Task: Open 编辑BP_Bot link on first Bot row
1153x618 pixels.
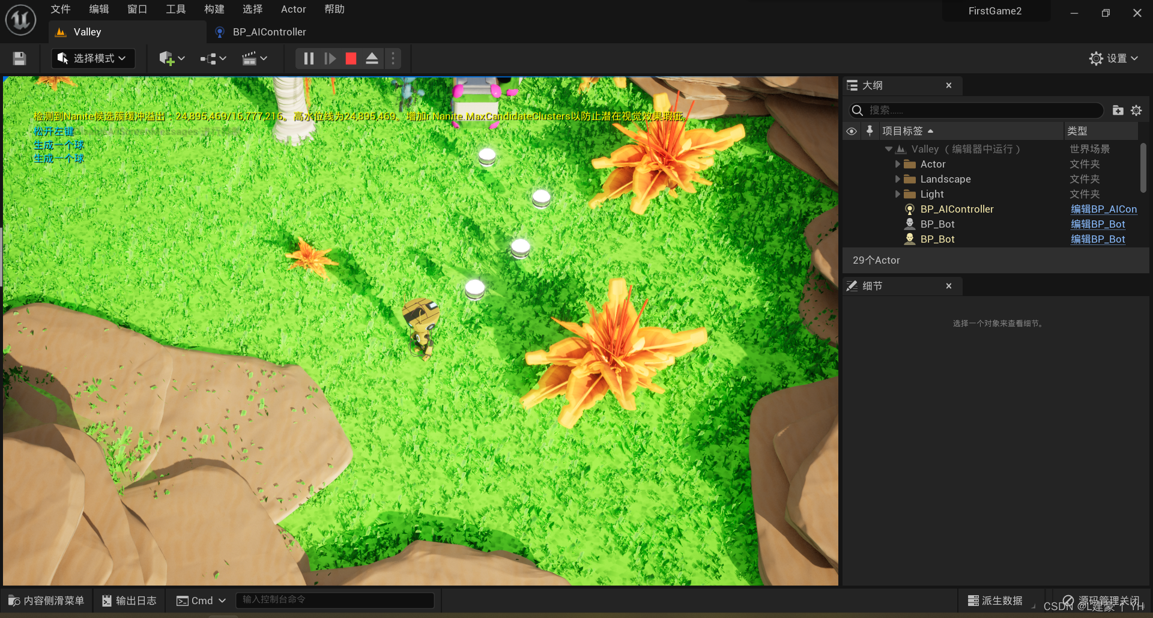Action: coord(1098,224)
